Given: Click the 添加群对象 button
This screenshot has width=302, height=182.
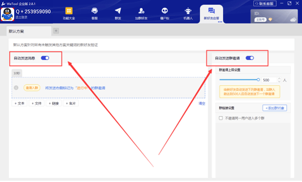Looking at the screenshot, I should click(275, 108).
